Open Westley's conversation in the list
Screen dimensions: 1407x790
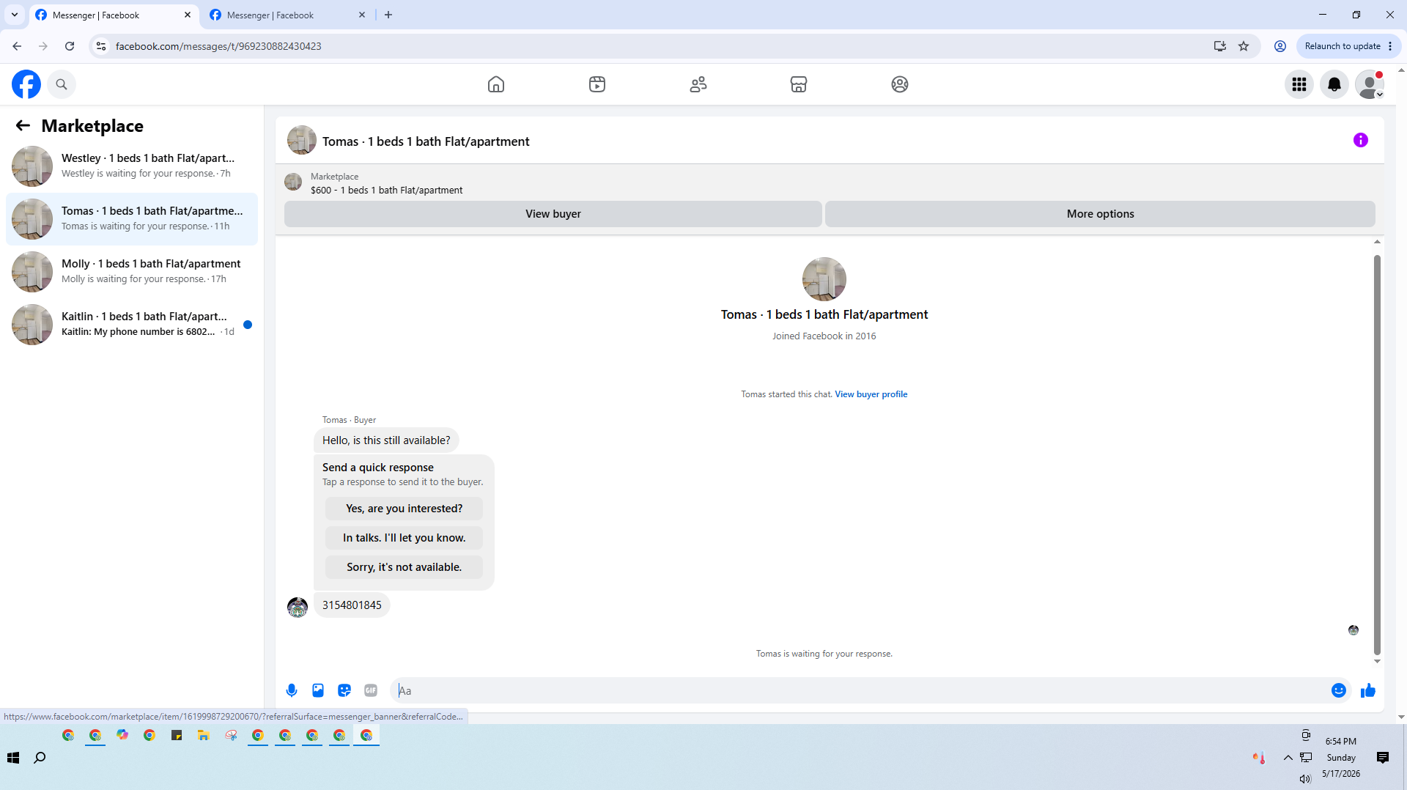(132, 166)
